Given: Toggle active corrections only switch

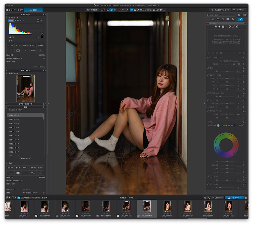Looking at the screenshot, I should pos(245,15).
